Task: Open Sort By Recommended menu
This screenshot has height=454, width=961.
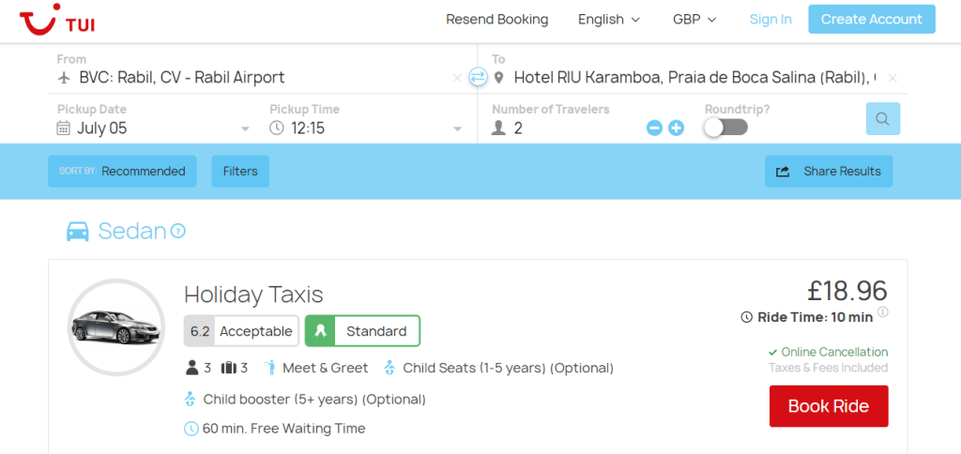Action: pyautogui.click(x=122, y=172)
